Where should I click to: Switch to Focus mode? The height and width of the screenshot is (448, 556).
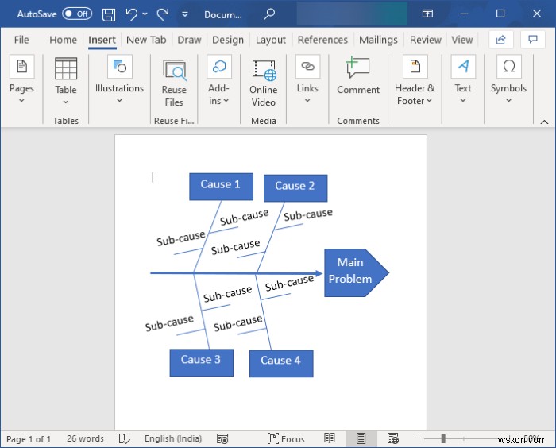286,438
